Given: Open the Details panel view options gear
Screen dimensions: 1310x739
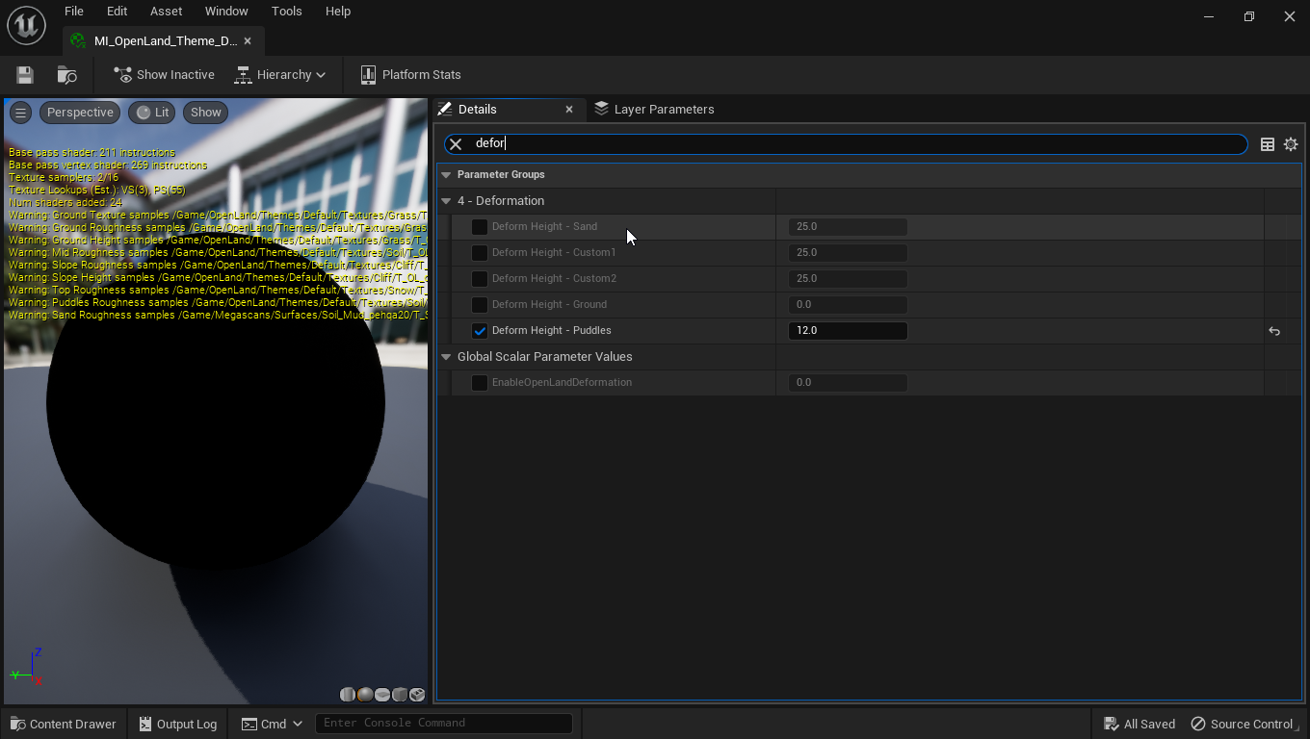Looking at the screenshot, I should tap(1291, 143).
